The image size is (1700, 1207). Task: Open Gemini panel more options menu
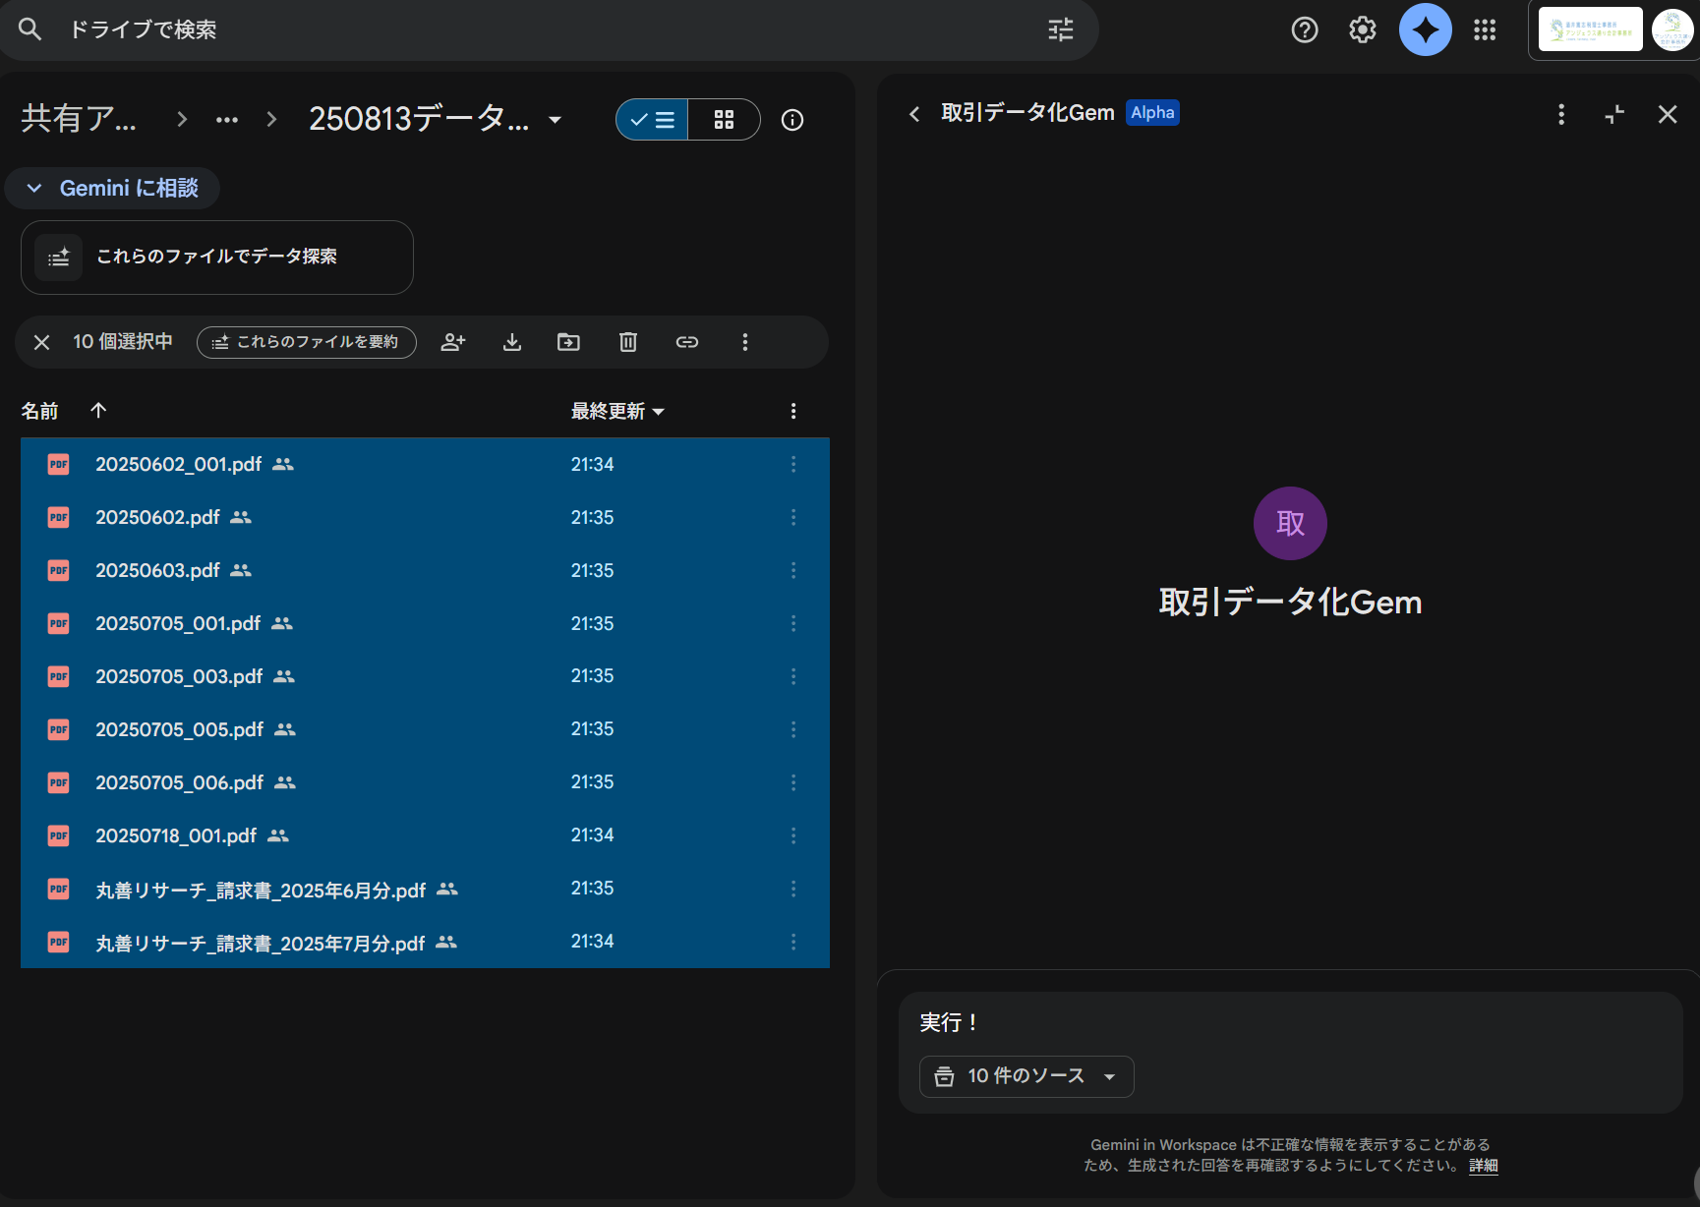point(1561,114)
